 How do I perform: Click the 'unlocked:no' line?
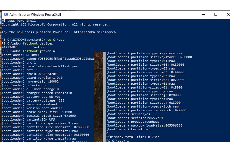click(x=24, y=86)
